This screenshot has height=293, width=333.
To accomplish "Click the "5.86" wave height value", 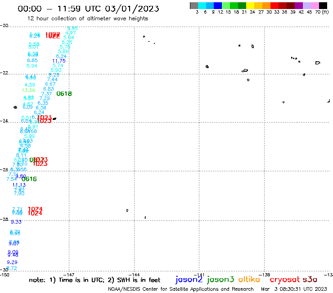I will [x=63, y=51].
